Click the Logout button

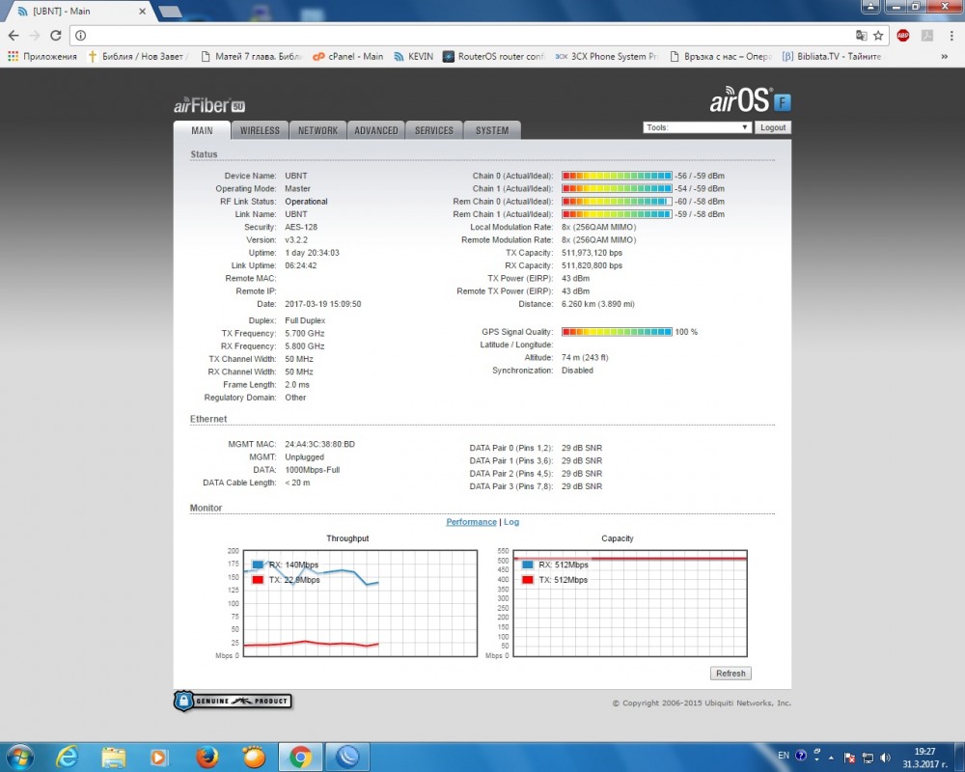[x=772, y=127]
